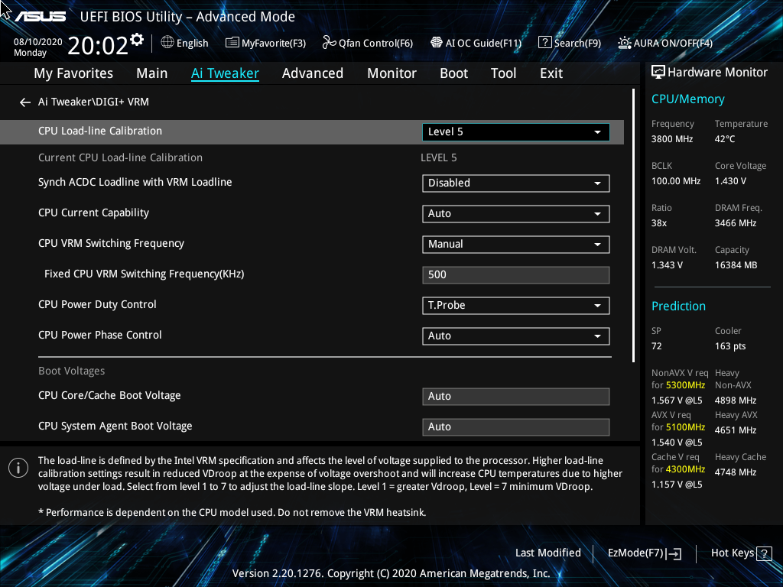Open the Boot tab
The height and width of the screenshot is (587, 783).
pyautogui.click(x=454, y=73)
